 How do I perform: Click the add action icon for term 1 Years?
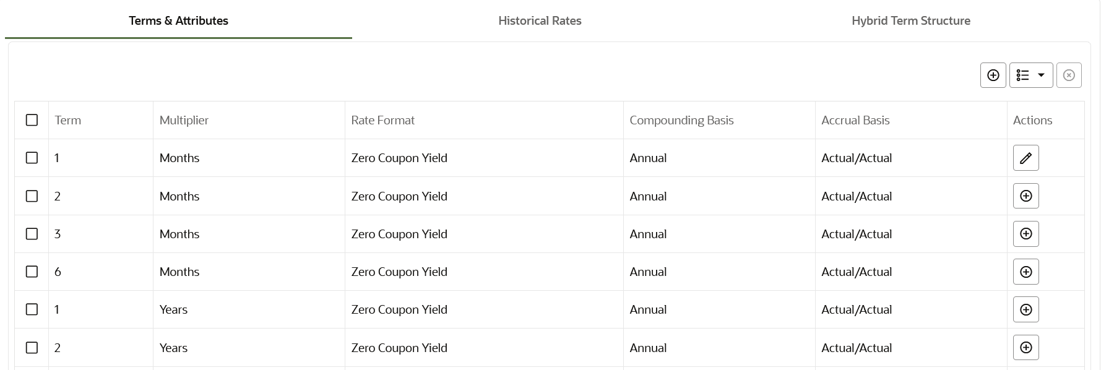click(1025, 309)
